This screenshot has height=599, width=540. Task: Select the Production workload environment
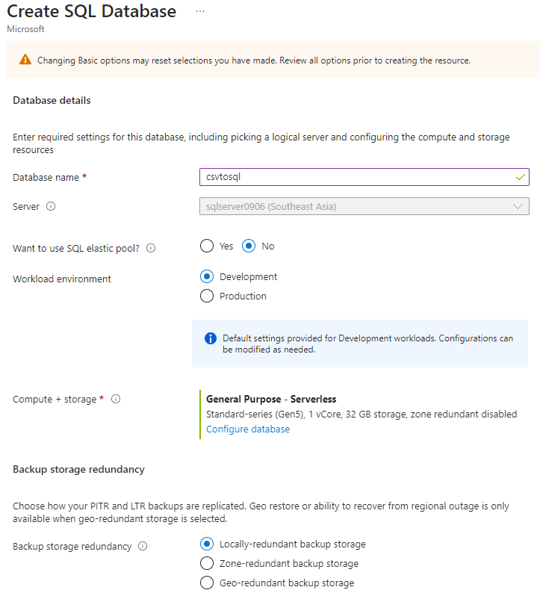(206, 296)
